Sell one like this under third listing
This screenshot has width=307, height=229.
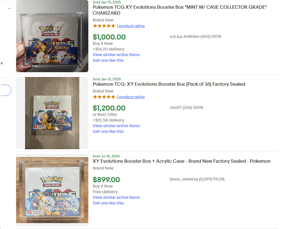(x=108, y=203)
